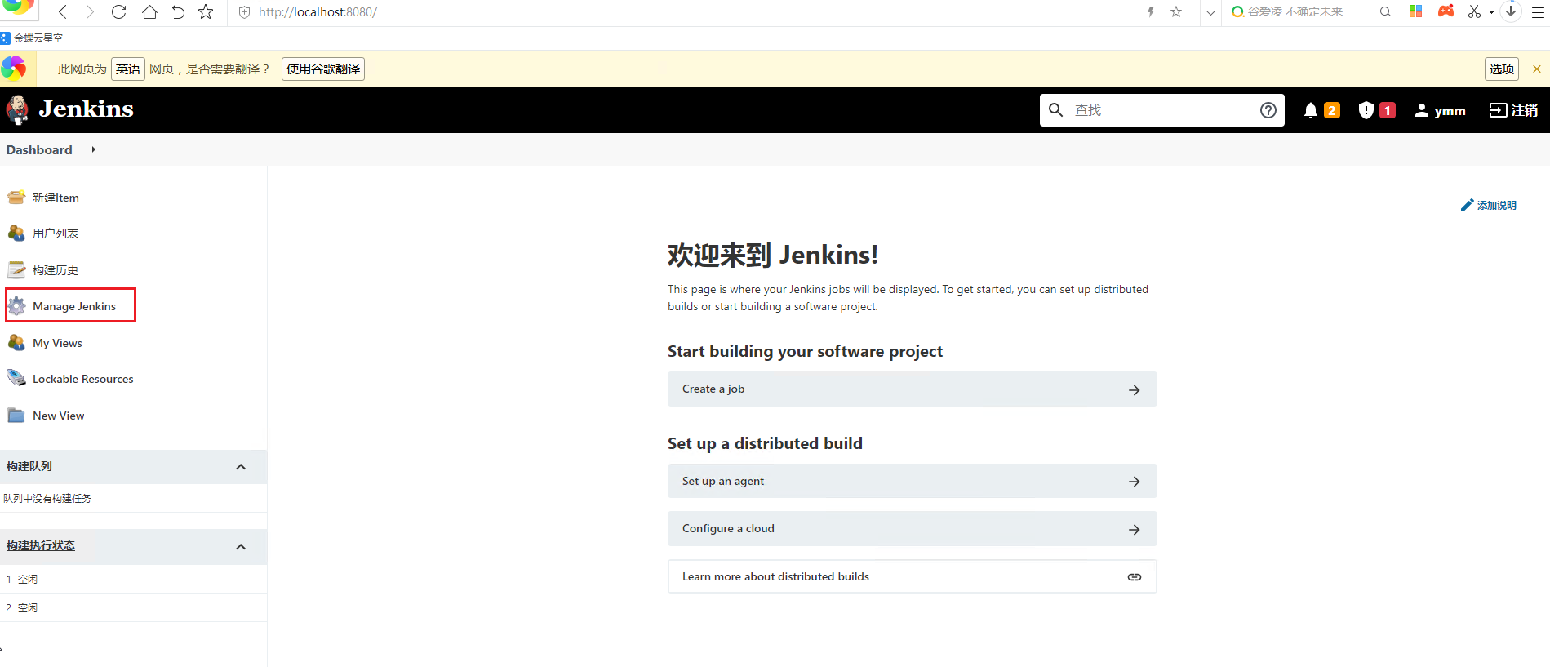The width and height of the screenshot is (1550, 667).
Task: Bookmark the page with the star icon
Action: [207, 11]
